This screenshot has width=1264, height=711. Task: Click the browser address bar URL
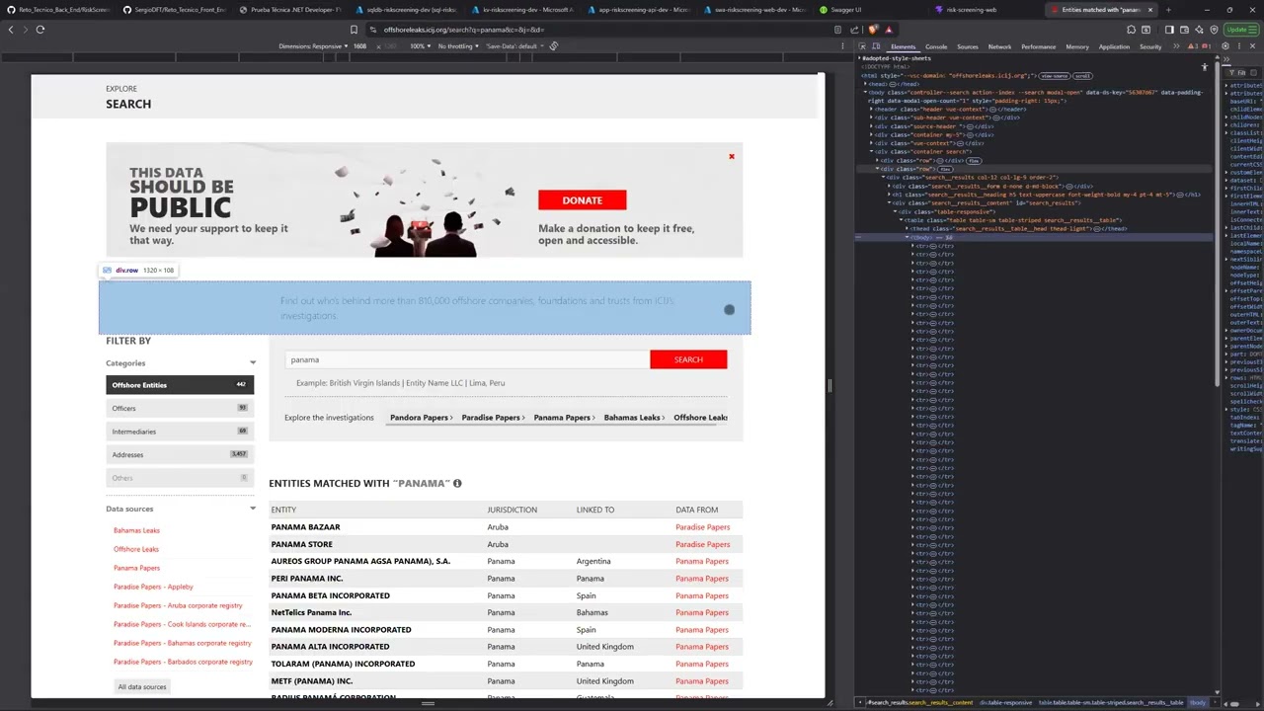[x=464, y=30]
